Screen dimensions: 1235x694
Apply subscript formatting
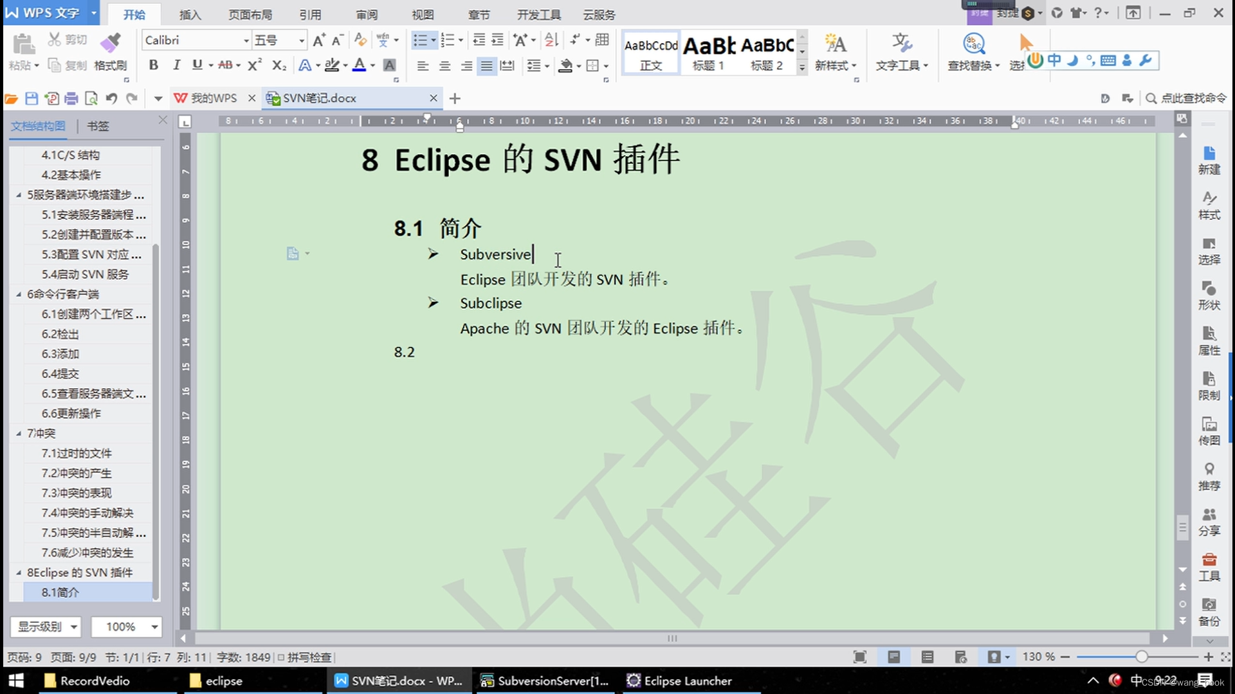279,65
